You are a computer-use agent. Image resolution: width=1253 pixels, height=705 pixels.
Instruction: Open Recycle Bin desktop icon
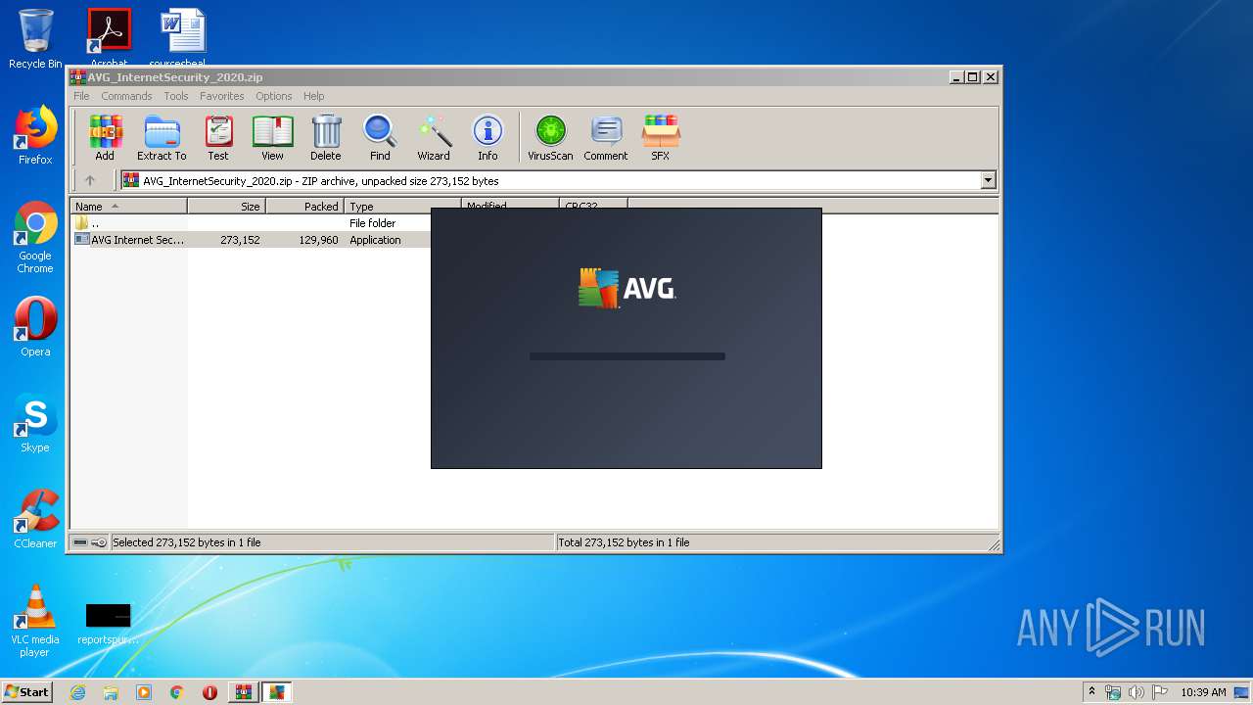(x=35, y=39)
